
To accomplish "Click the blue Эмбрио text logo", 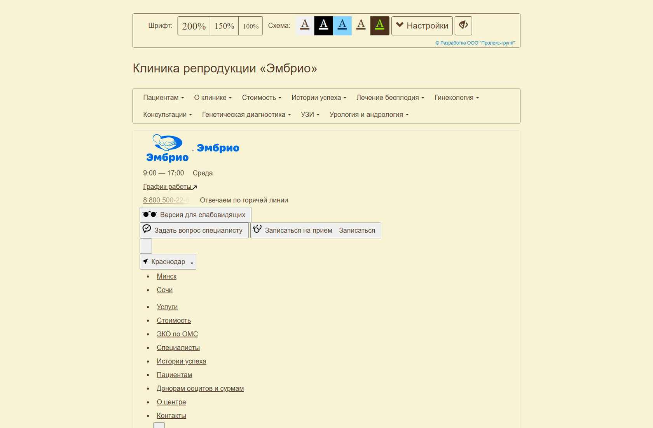I will [218, 148].
